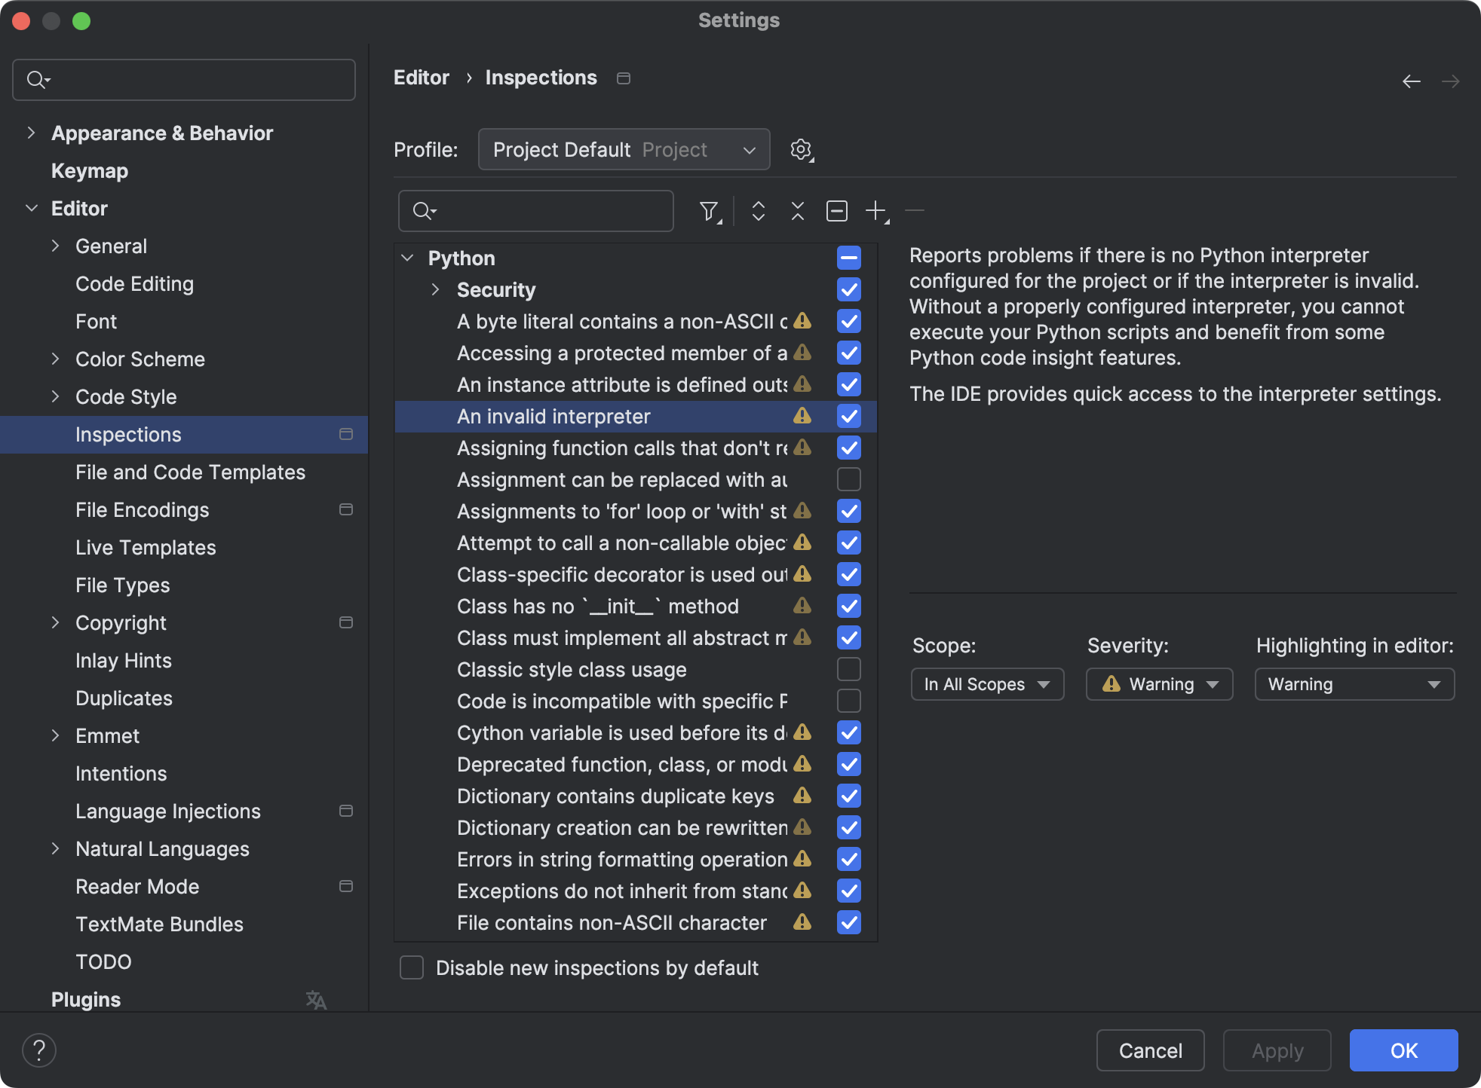This screenshot has height=1088, width=1481.
Task: Click the settings search magnifier icon
Action: (x=38, y=80)
